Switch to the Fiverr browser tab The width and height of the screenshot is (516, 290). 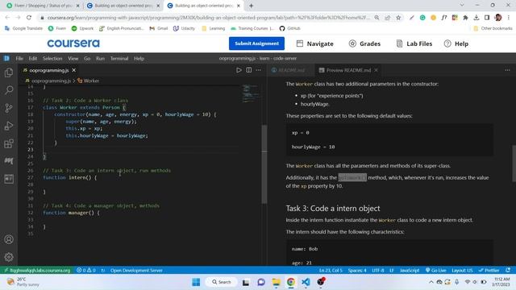[43, 6]
